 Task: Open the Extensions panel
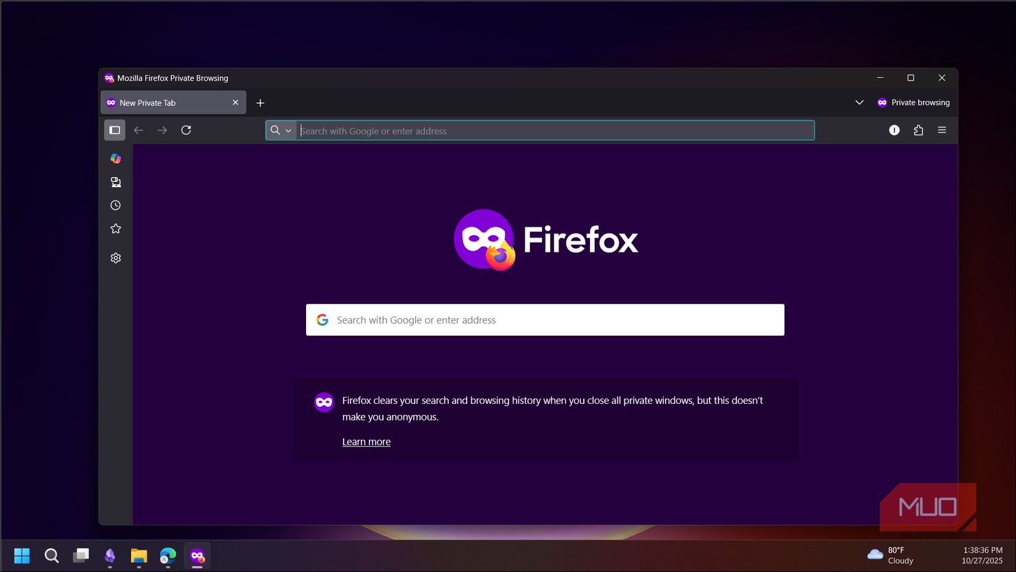[x=918, y=130]
